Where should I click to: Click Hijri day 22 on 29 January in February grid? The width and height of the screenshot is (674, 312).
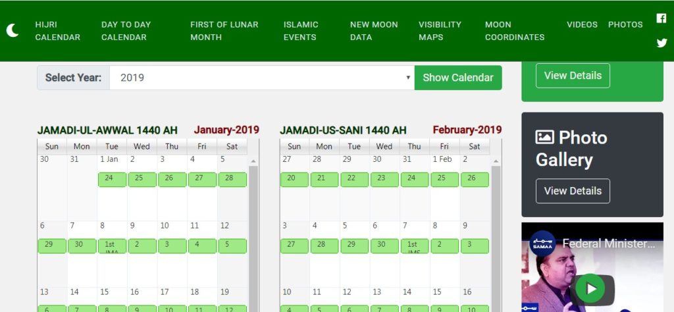point(355,180)
